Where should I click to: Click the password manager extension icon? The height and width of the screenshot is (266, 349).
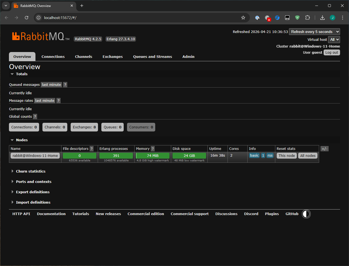point(257,18)
